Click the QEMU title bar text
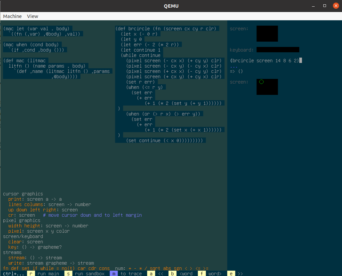Image resolution: width=342 pixels, height=276 pixels. (x=171, y=6)
